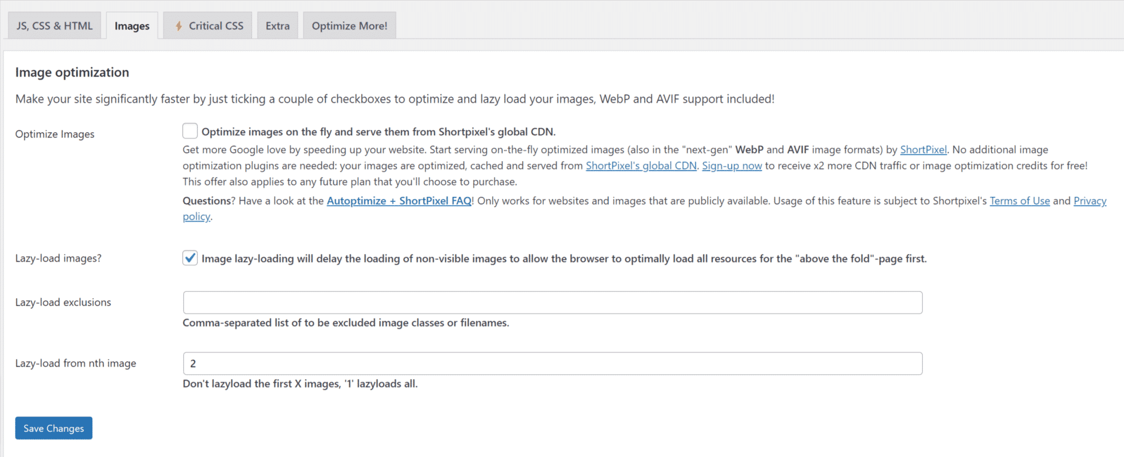Image resolution: width=1124 pixels, height=457 pixels.
Task: Click the Lazy-load exclusions label
Action: pos(63,302)
